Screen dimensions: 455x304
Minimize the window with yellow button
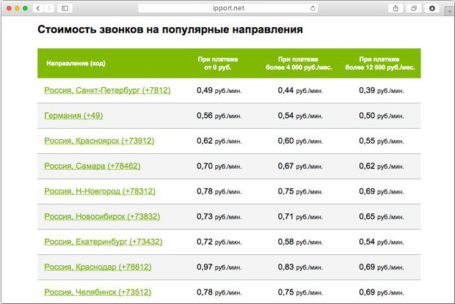(17, 8)
